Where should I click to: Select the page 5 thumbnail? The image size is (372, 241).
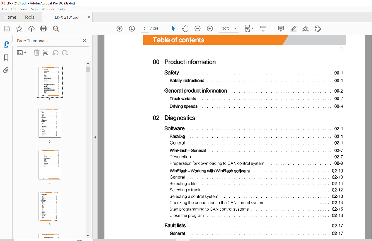coord(50,81)
